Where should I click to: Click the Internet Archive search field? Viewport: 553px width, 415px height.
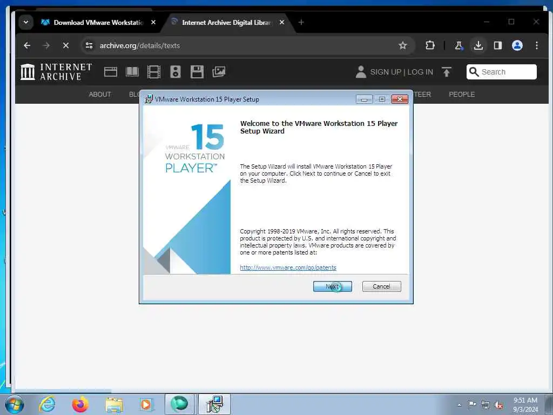(502, 72)
